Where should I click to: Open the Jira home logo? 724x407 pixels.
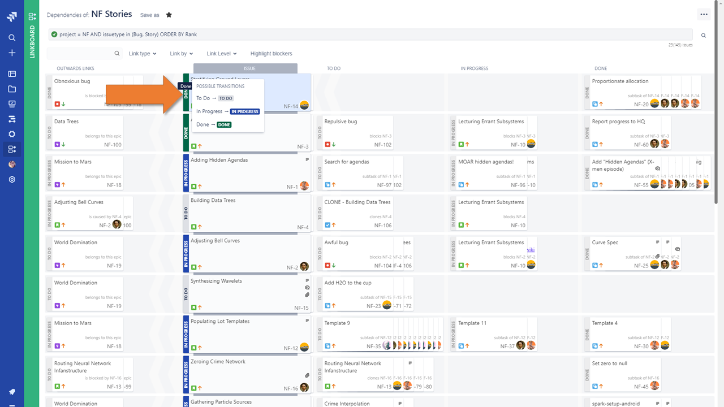click(x=12, y=18)
